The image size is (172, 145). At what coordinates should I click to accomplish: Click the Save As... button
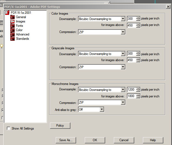(66, 140)
